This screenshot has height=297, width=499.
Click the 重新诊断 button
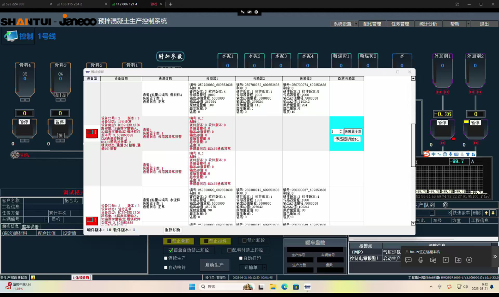[172, 230]
